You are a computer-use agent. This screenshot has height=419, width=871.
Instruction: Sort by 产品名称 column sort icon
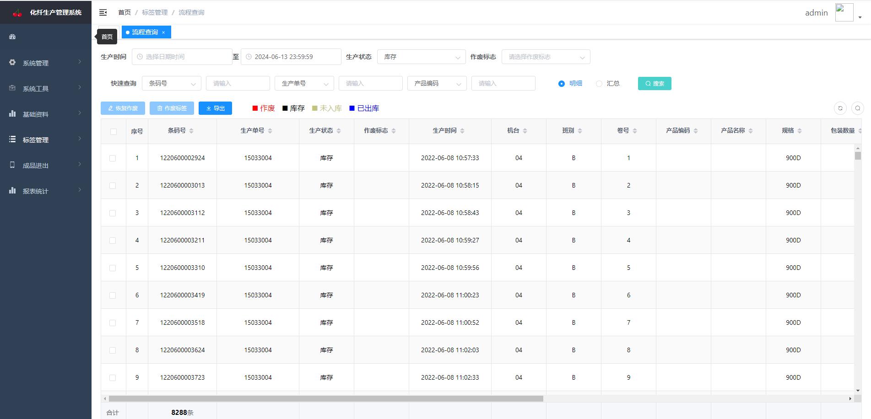751,131
